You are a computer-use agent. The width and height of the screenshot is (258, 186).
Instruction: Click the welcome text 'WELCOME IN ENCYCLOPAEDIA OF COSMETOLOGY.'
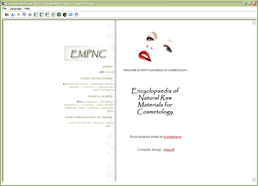point(155,70)
